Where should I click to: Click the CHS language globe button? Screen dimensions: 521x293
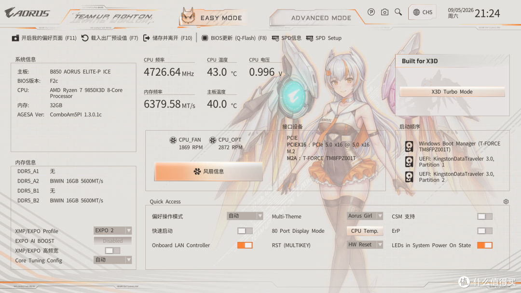[x=423, y=12]
